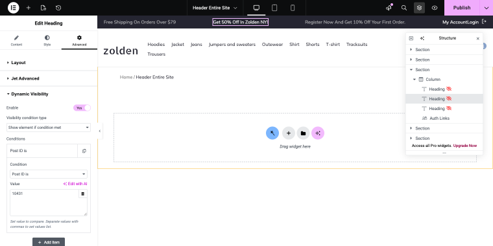Open the Elementor logo menu
Screen dimensions: 493x246
click(x=13, y=8)
